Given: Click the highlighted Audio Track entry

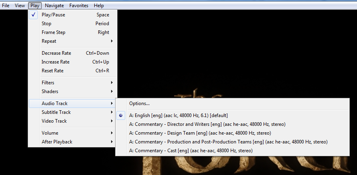Looking at the screenshot, I should pos(73,103).
